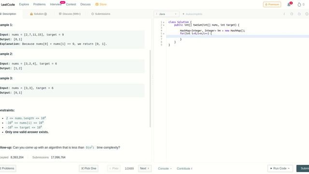Click the video icon beside Solution
Image resolution: width=309 pixels, height=174 pixels.
tap(45, 14)
